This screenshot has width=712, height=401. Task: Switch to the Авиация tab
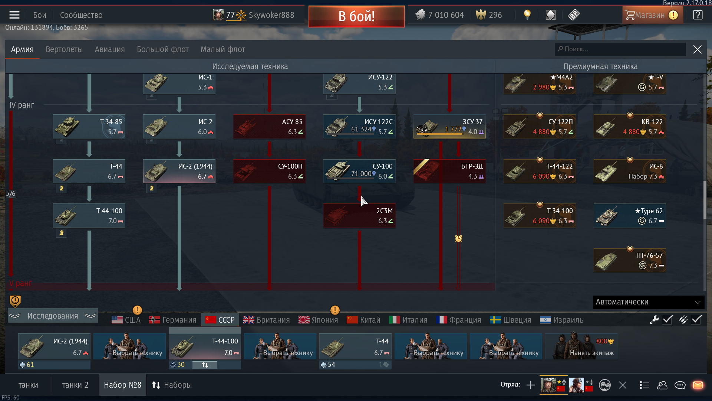pyautogui.click(x=110, y=49)
